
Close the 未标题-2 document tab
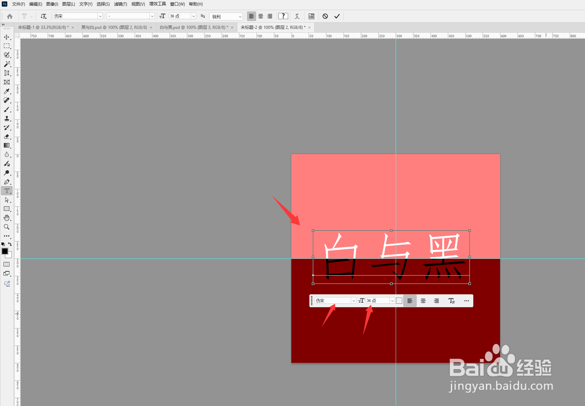309,27
